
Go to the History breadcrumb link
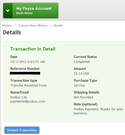[x=7, y=26]
